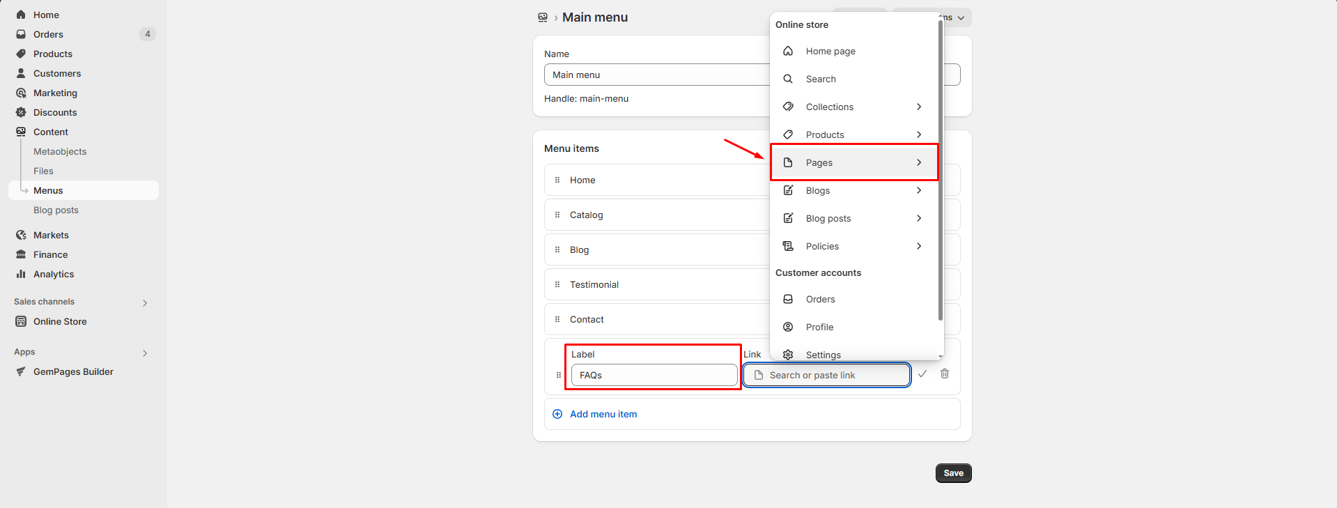The image size is (1337, 508).
Task: Click the FAQs label input field
Action: coord(654,376)
